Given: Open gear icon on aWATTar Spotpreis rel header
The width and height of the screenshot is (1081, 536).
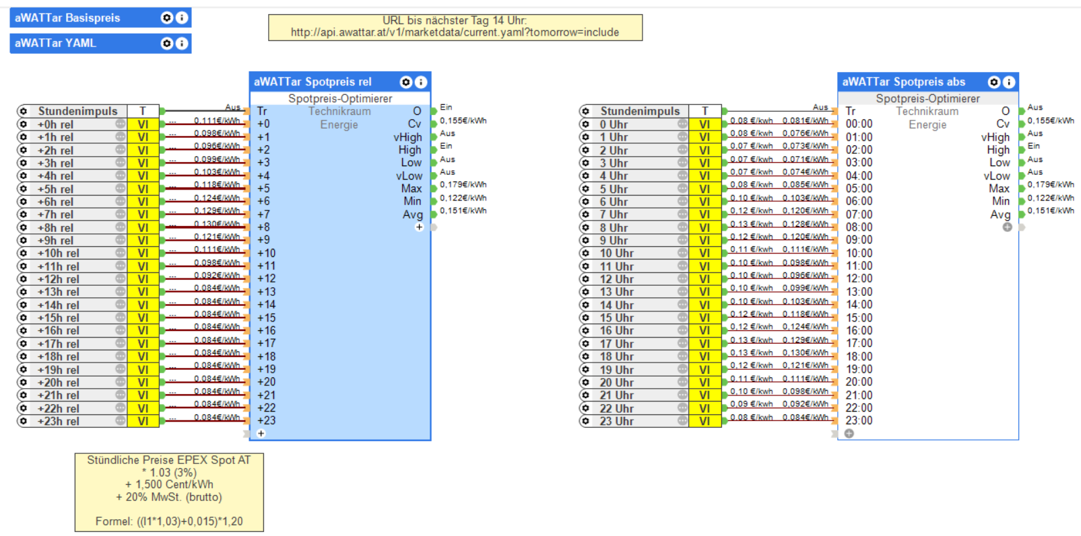Looking at the screenshot, I should coord(406,82).
